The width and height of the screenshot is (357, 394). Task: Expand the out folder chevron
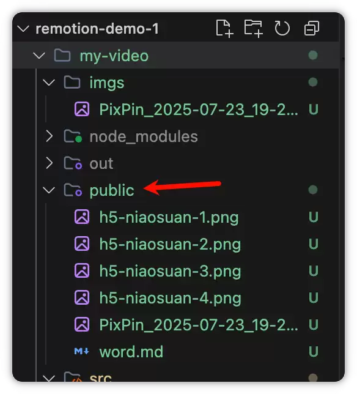[49, 163]
